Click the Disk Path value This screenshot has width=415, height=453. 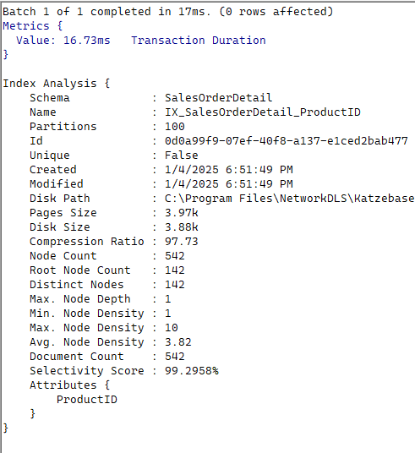[290, 199]
